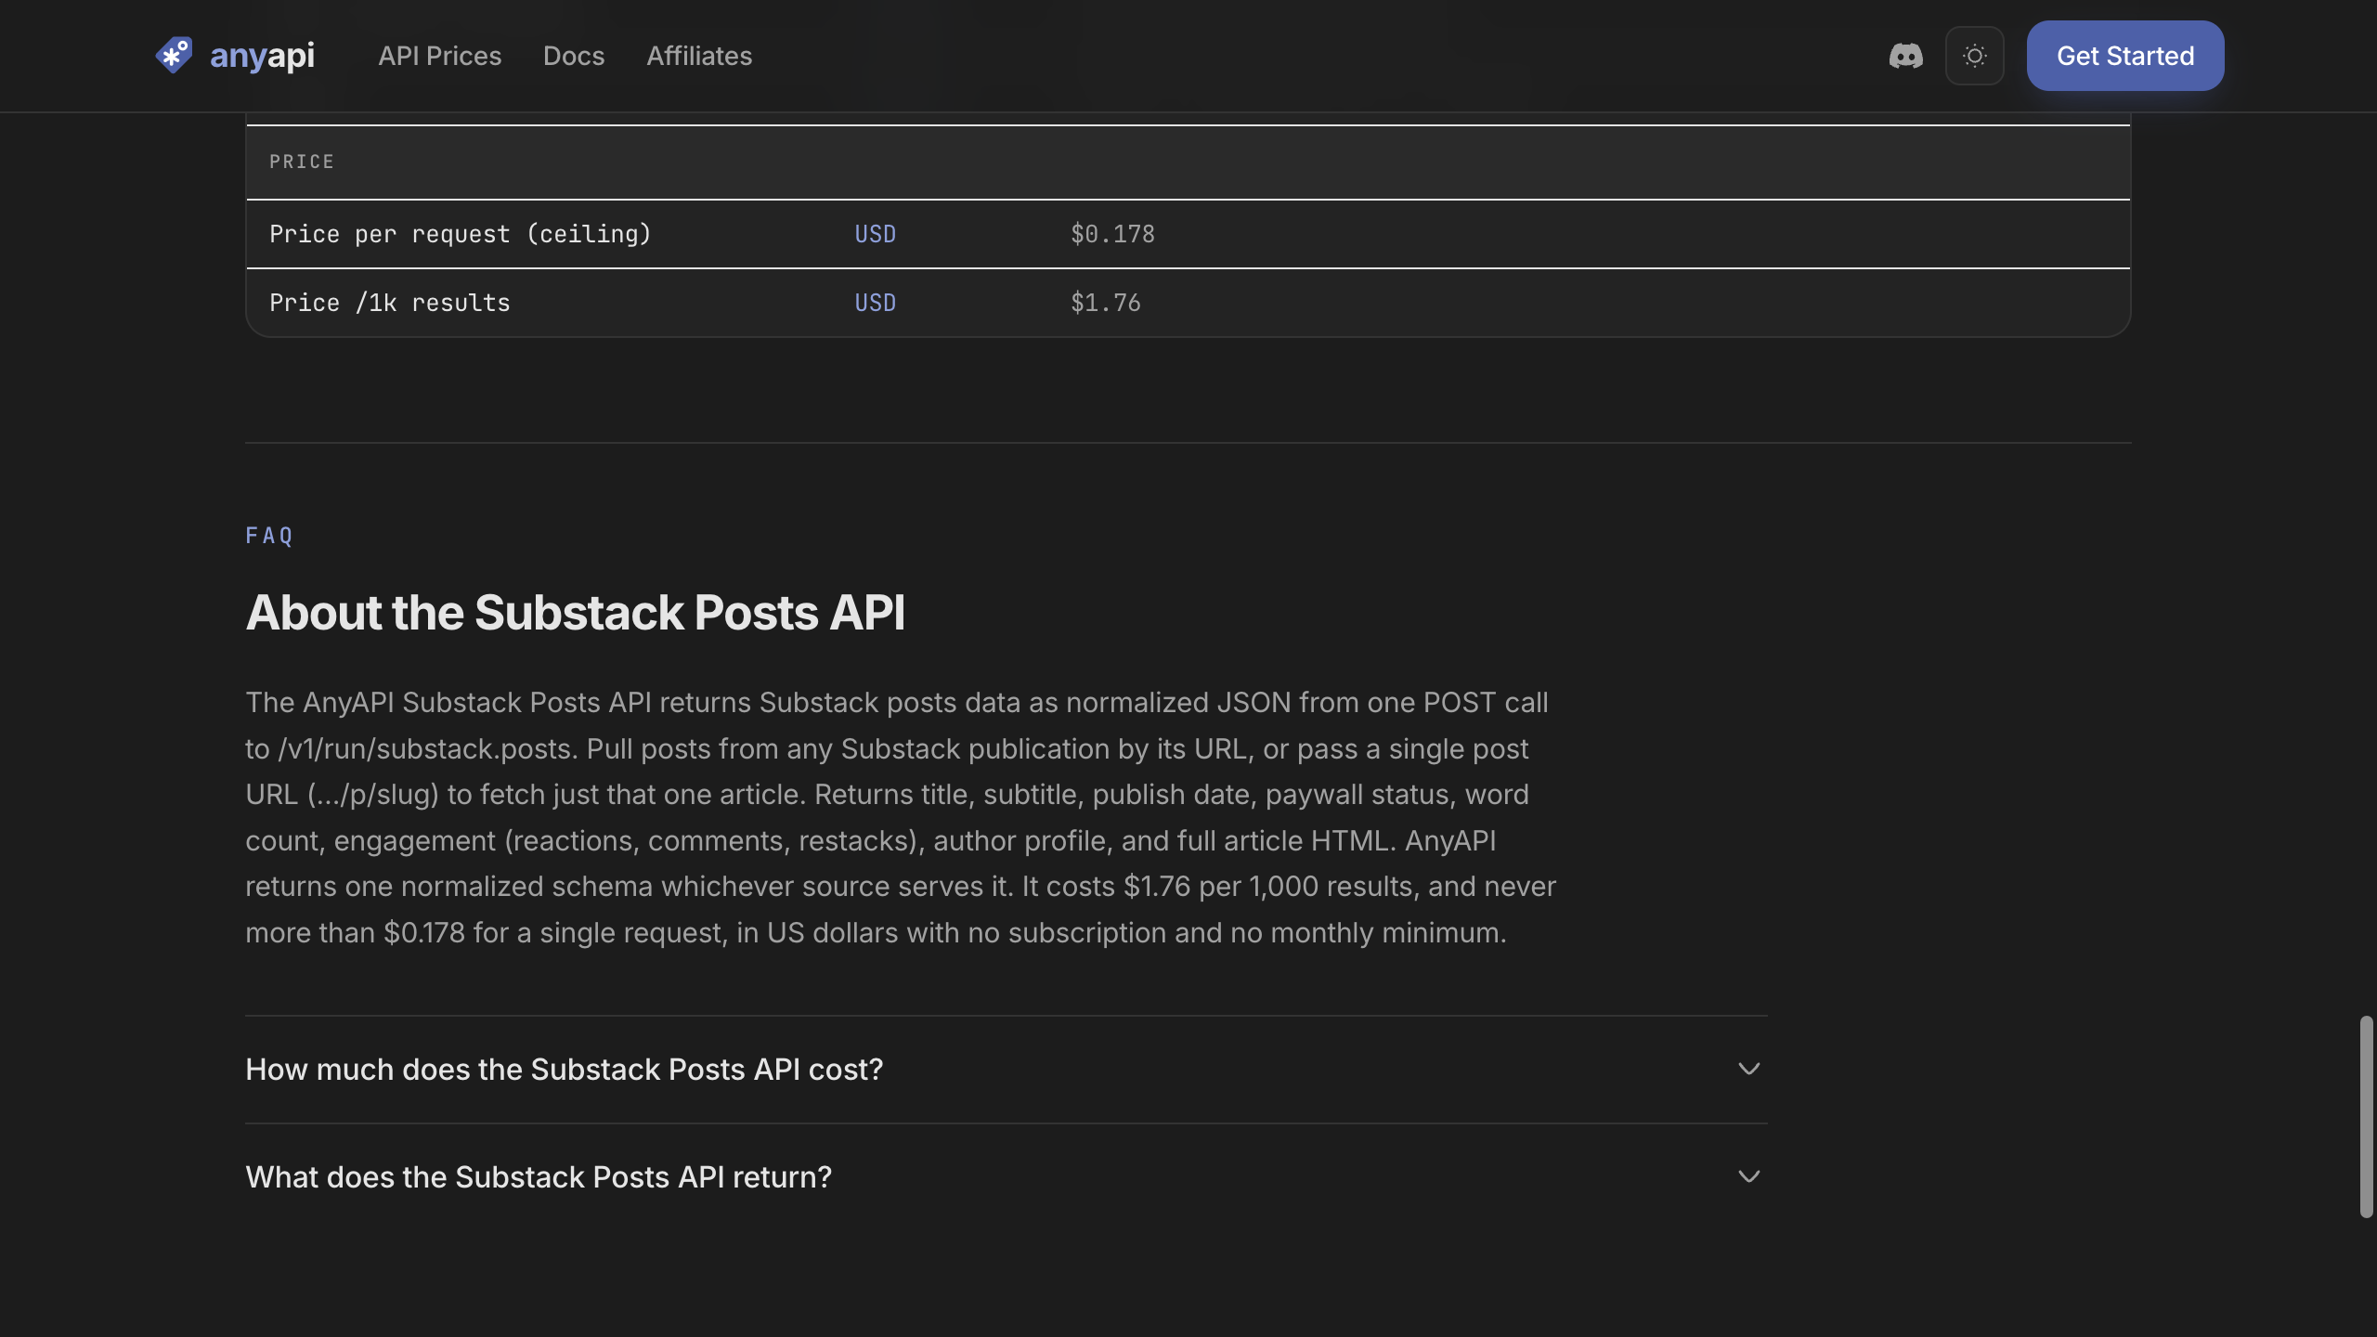This screenshot has height=1337, width=2377.
Task: Click chevron beside the API return question
Action: click(x=1748, y=1177)
